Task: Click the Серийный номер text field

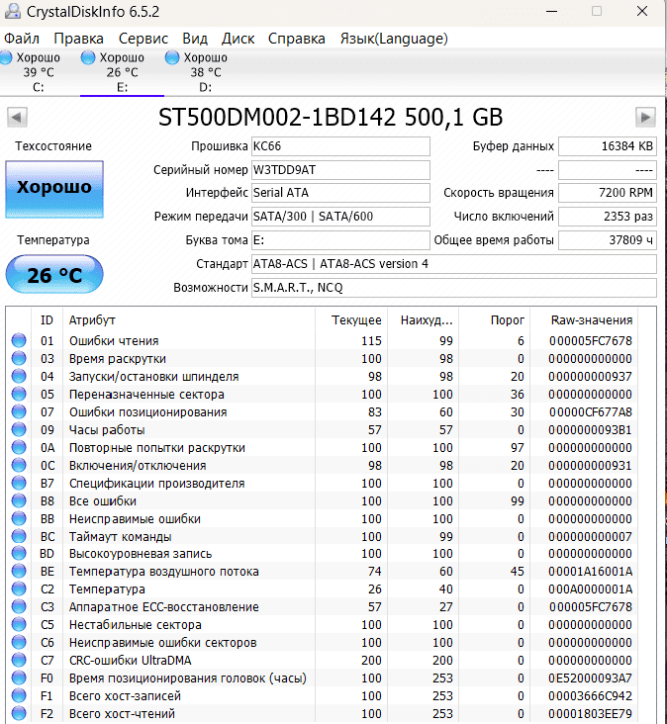Action: coord(340,170)
